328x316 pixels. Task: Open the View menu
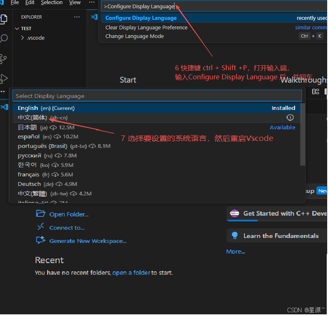pyautogui.click(x=75, y=2)
